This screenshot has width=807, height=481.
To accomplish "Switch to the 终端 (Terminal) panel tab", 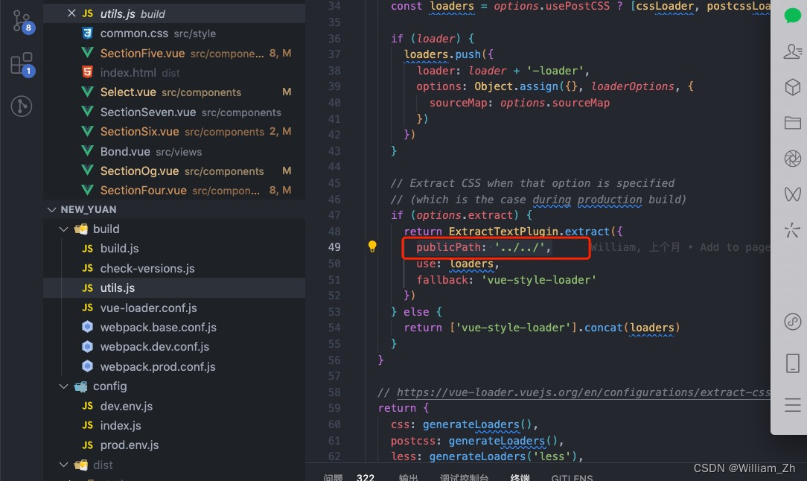I will click(520, 477).
